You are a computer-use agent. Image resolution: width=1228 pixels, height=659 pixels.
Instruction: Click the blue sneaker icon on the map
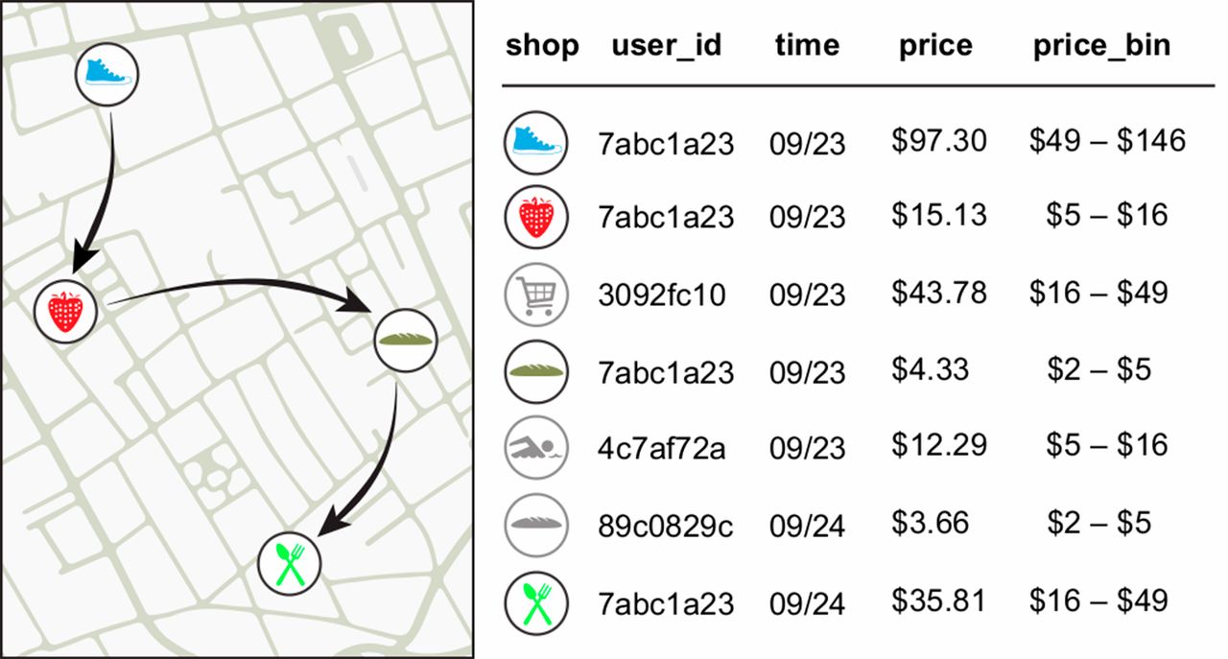106,74
